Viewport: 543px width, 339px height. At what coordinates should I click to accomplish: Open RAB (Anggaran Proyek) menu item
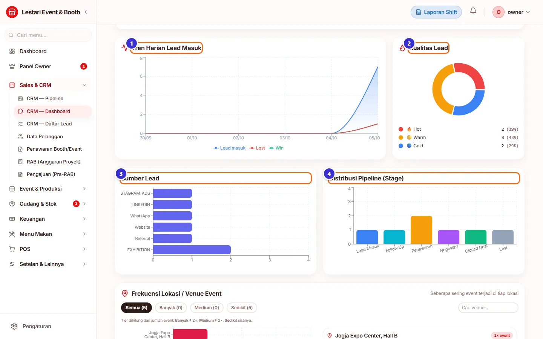pyautogui.click(x=53, y=162)
